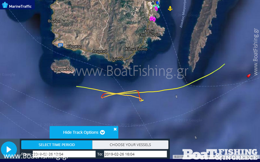Click the Πάτροκλος island label

click(x=63, y=69)
